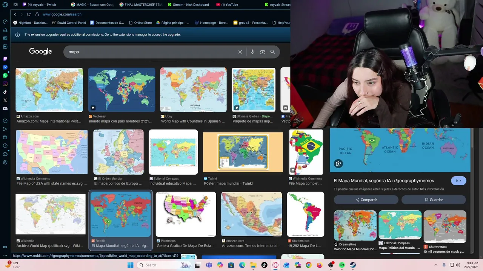The height and width of the screenshot is (271, 483).
Task: Open Twitch in the Opera sidebar
Action: (x=5, y=59)
